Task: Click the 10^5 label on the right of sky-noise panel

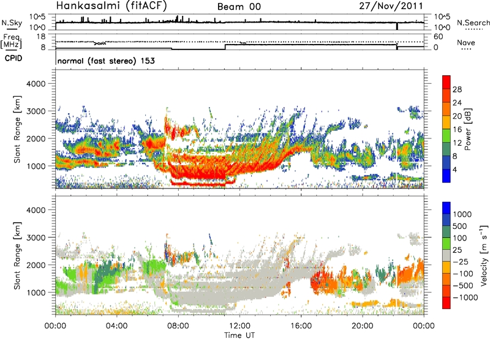Action: [x=442, y=17]
